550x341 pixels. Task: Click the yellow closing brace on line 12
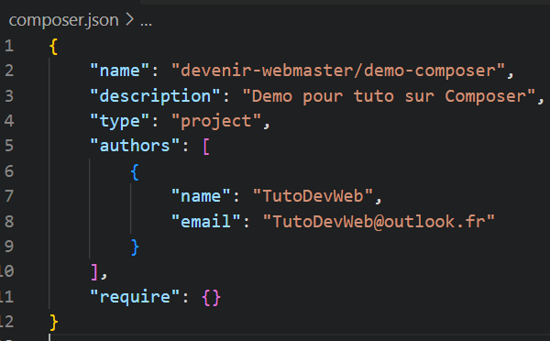click(x=54, y=323)
